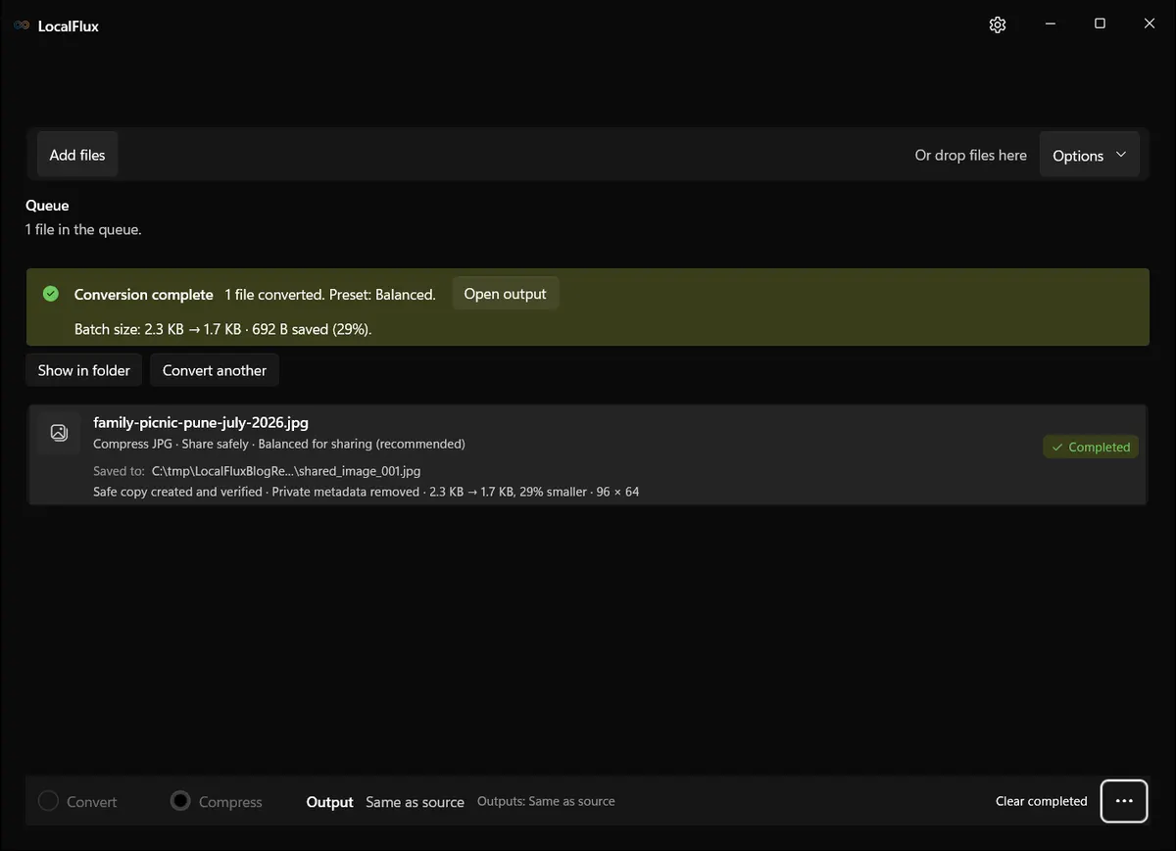Click the Completed status badge
The width and height of the screenshot is (1176, 851).
[1091, 447]
